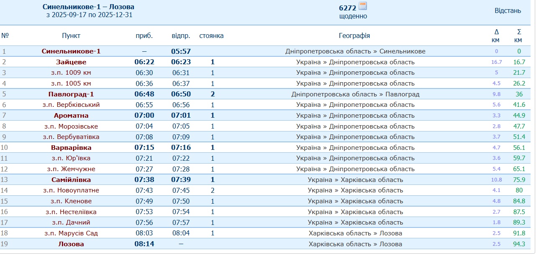536x255 pixels.
Task: Click the Синельникове-1 – Лозова route title
Action: pyautogui.click(x=89, y=7)
